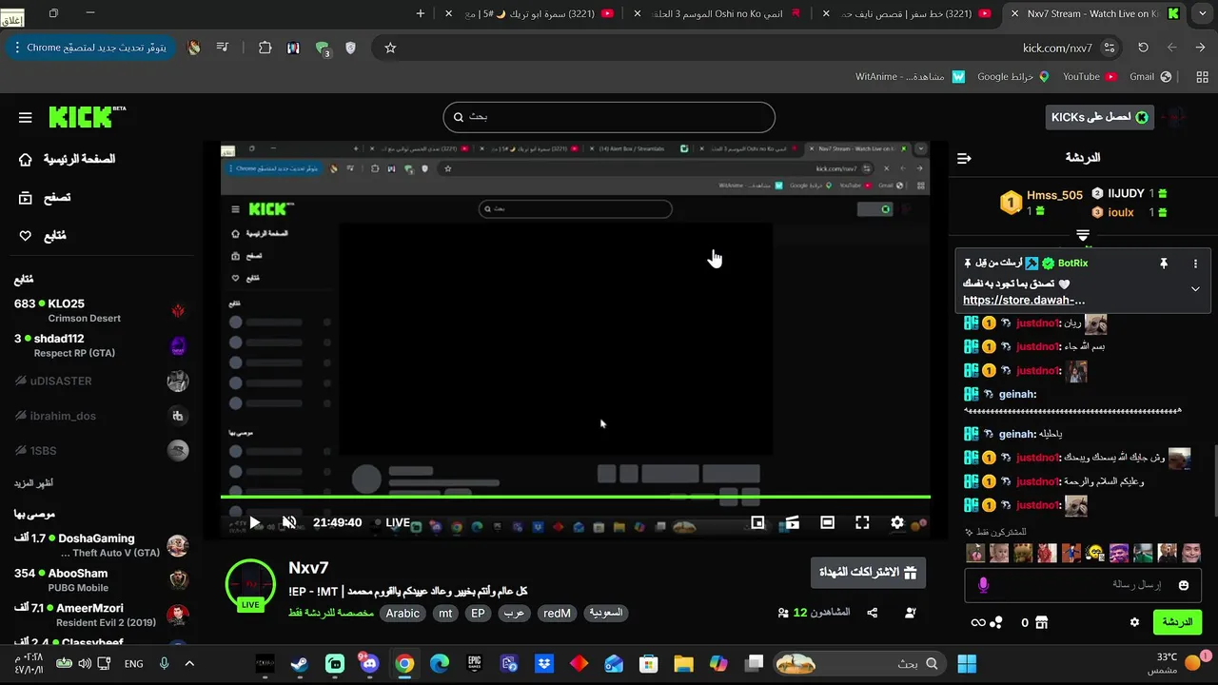Open the Following (مُتابِع) page
1218x685 pixels.
pyautogui.click(x=43, y=236)
